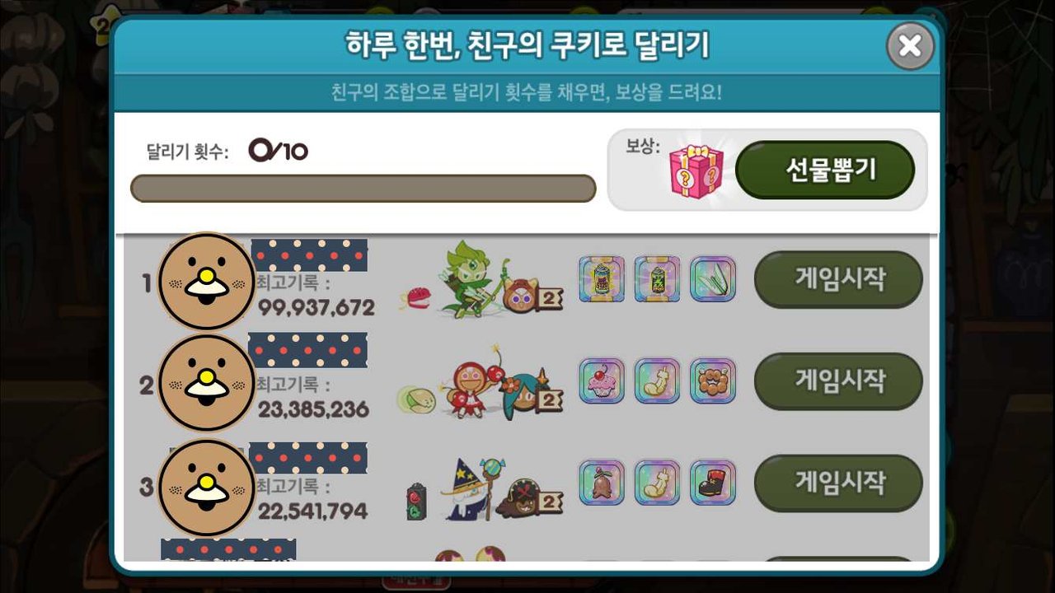Start game with rank 1 friend's combination
The image size is (1055, 593).
[838, 279]
